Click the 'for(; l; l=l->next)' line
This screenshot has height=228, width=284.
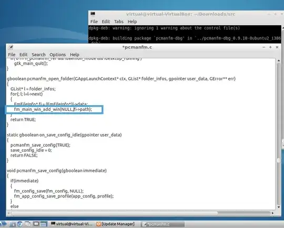coord(26,94)
